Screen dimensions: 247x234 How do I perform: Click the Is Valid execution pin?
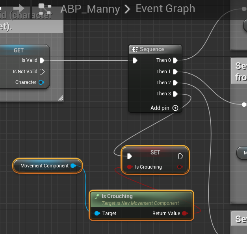coord(42,60)
